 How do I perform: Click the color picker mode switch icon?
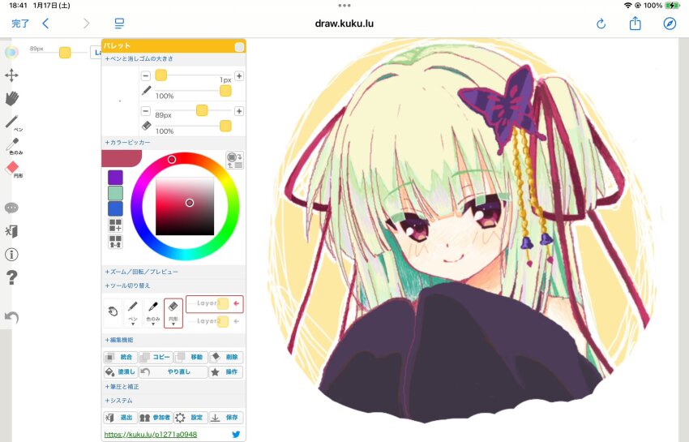(234, 160)
